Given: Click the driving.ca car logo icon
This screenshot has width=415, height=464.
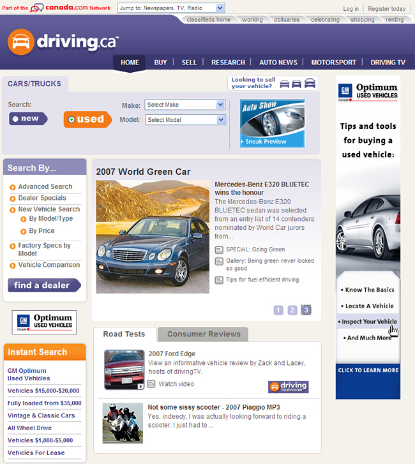Looking at the screenshot, I should click(x=20, y=41).
